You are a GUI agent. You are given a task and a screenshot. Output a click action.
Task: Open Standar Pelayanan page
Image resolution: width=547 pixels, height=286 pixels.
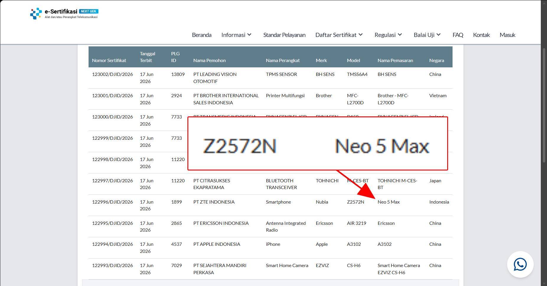284,35
